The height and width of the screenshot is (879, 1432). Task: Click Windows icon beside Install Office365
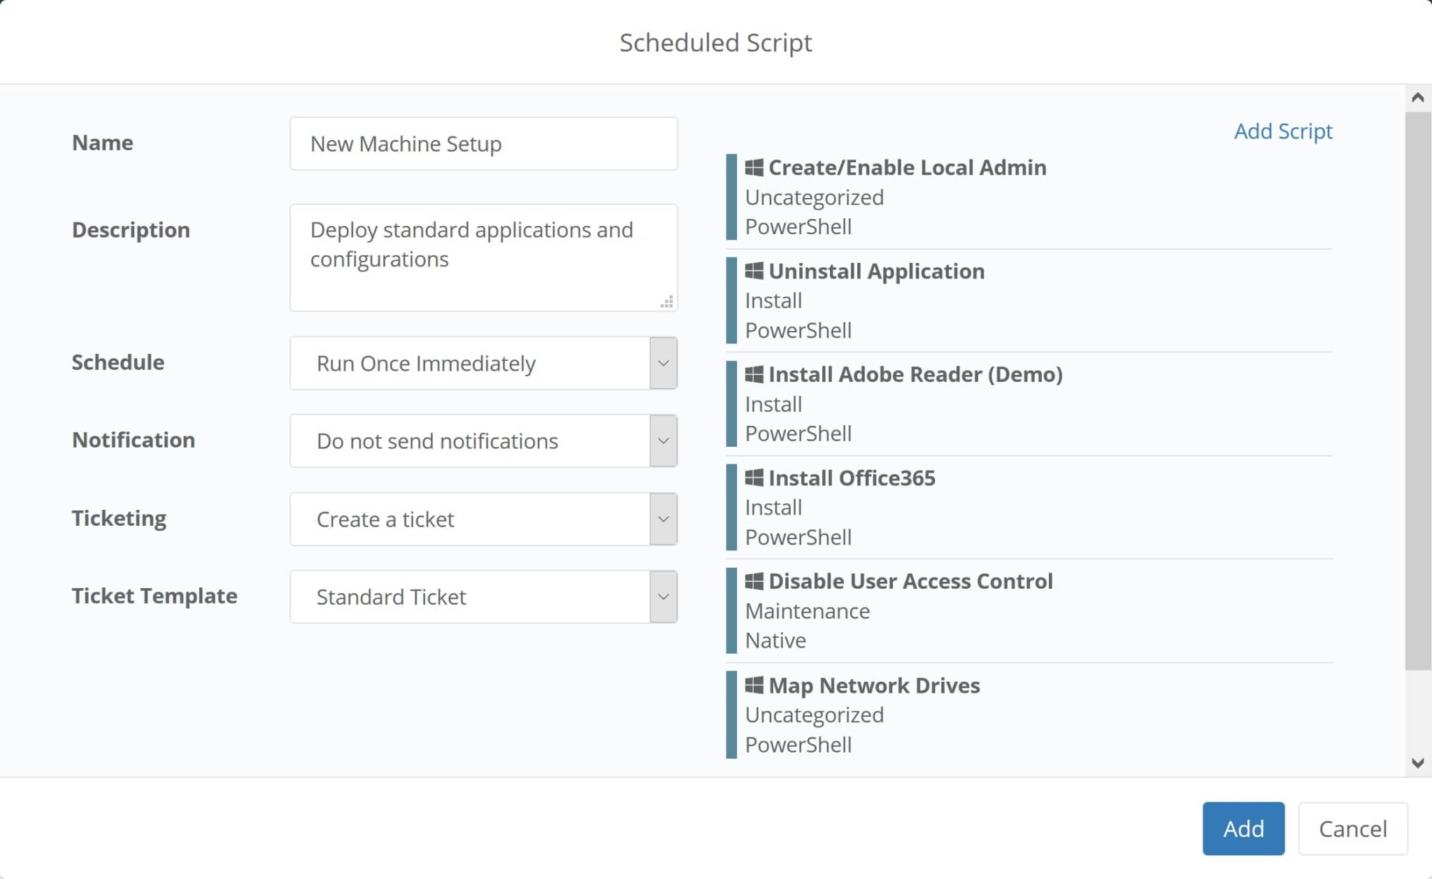pos(754,478)
